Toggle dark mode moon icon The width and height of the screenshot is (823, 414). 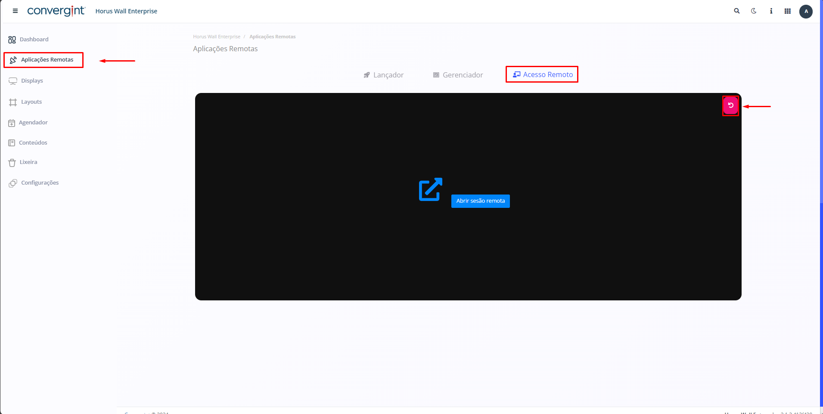click(754, 11)
